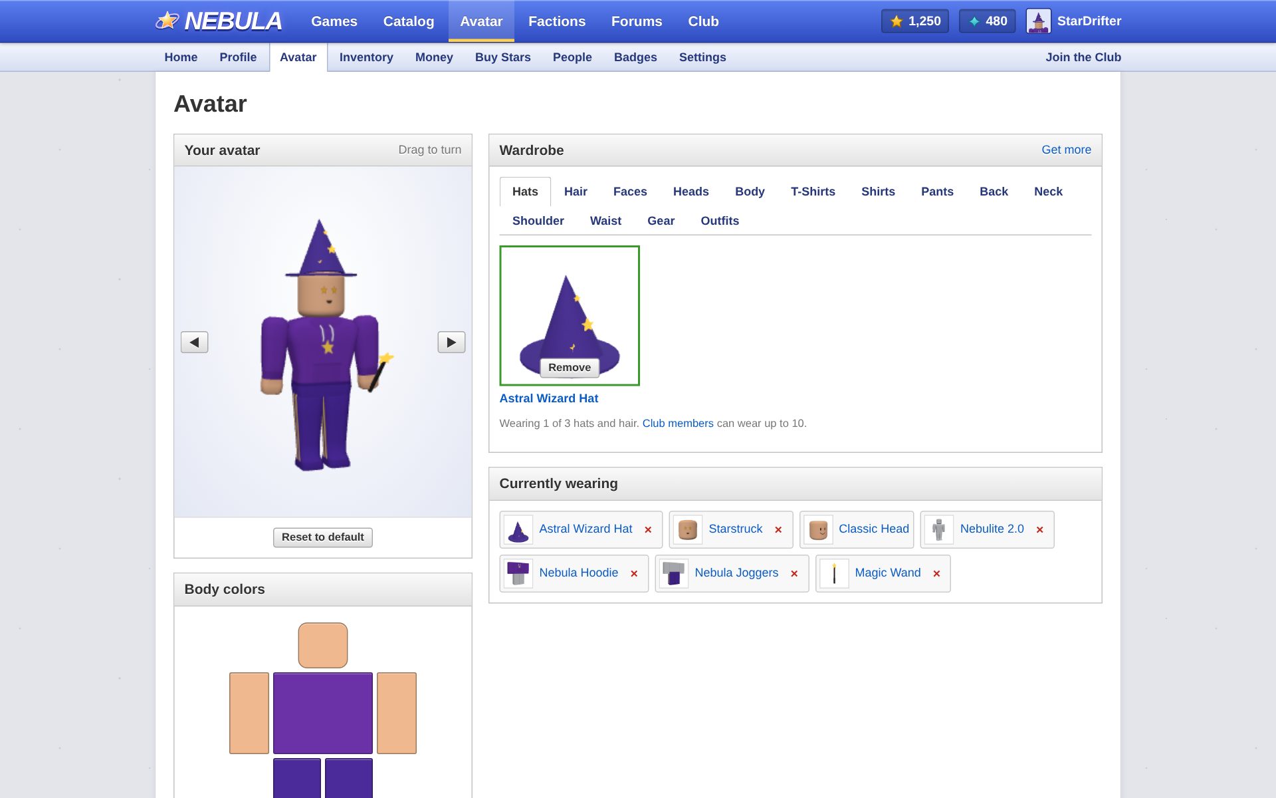Image resolution: width=1276 pixels, height=798 pixels.
Task: Click Nebulite 2.0 body icon
Action: [x=939, y=530]
